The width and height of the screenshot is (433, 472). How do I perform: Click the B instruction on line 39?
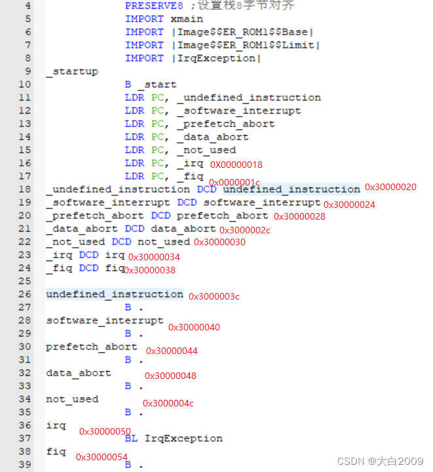pyautogui.click(x=128, y=465)
